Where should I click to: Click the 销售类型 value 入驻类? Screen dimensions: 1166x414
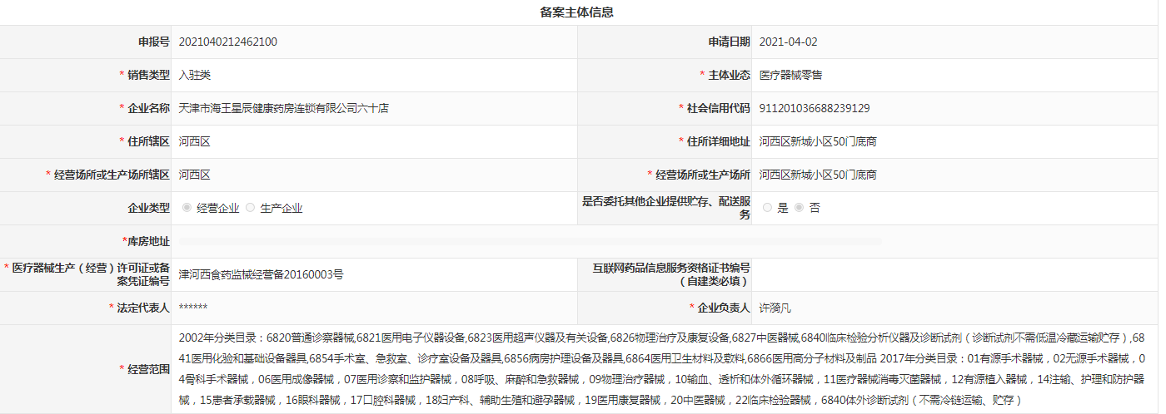point(195,75)
